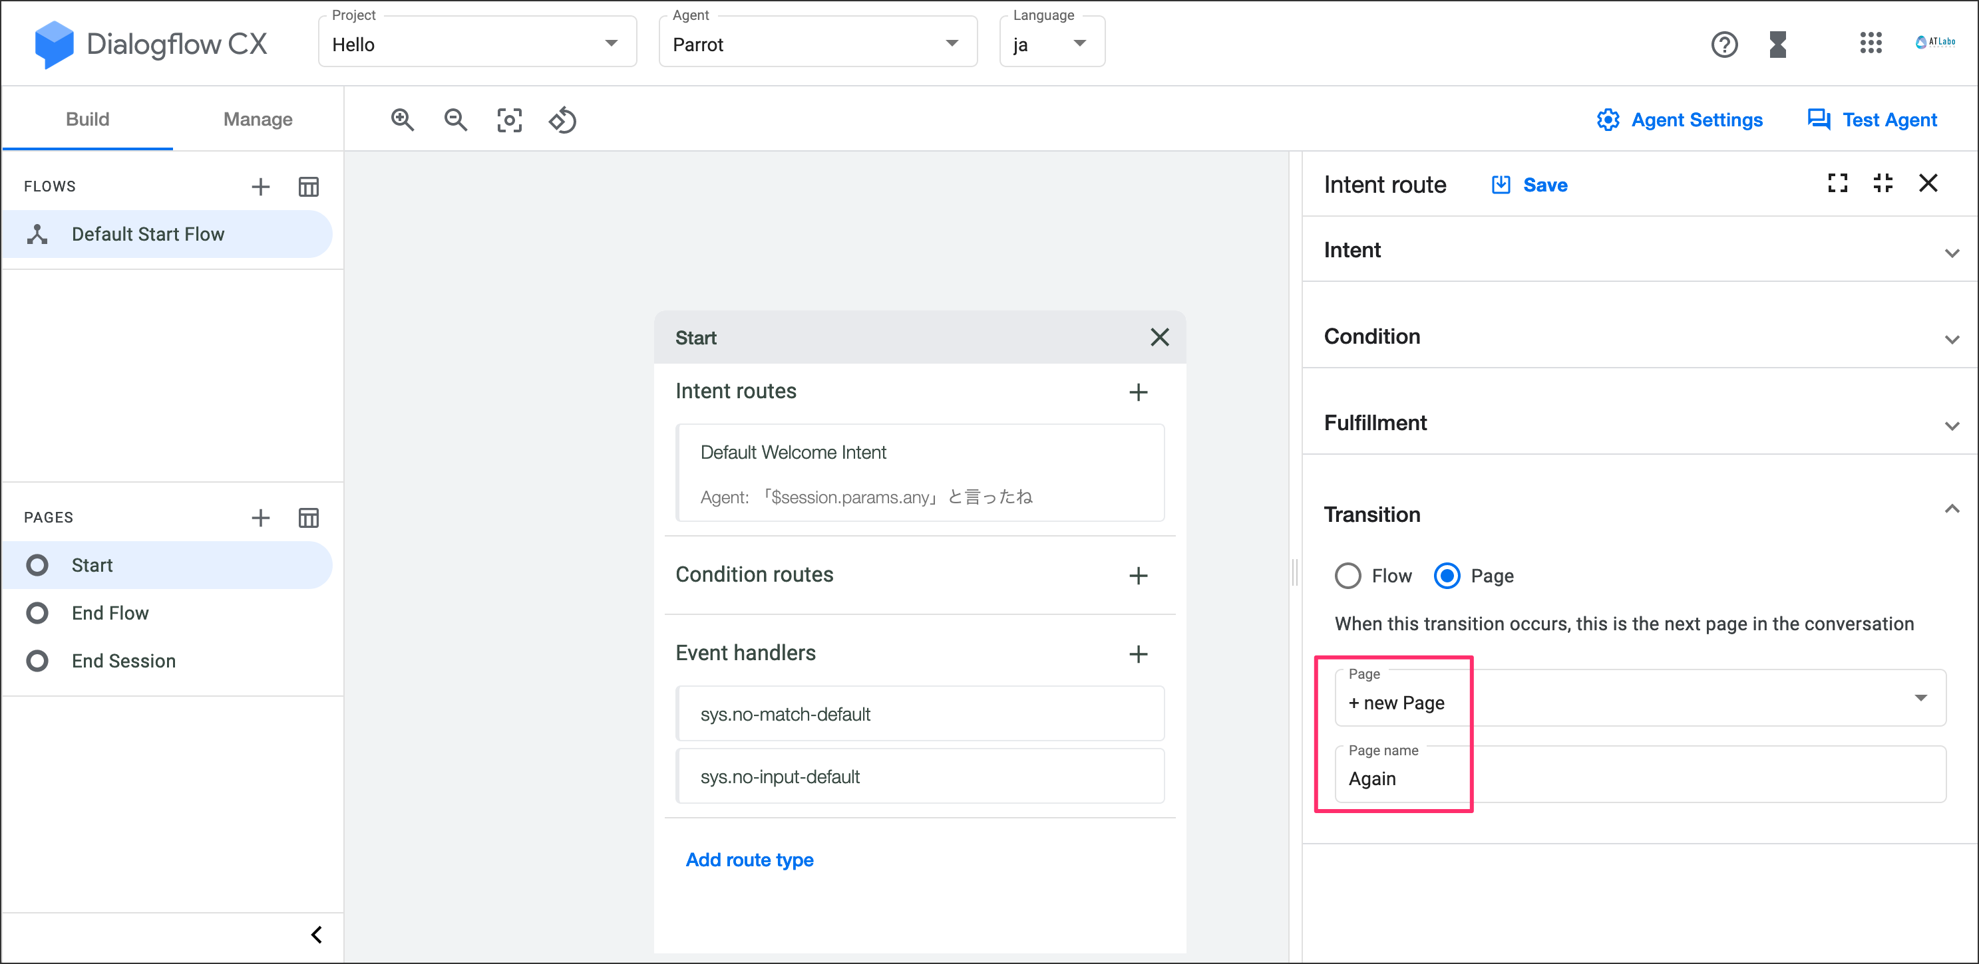Select the End Session page

[123, 661]
